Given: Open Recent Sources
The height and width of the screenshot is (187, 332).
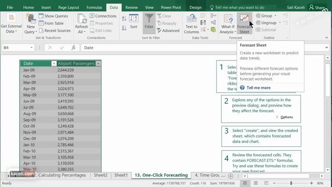Looking at the screenshot, I should (54, 31).
